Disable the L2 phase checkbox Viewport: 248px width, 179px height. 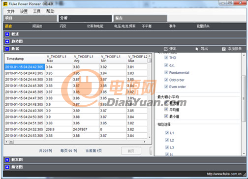pos(167,140)
